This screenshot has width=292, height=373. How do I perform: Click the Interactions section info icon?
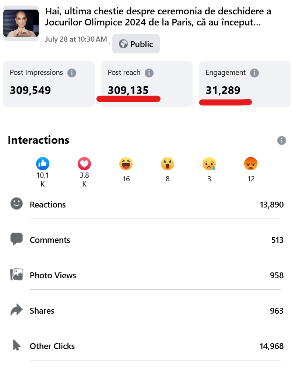282,140
